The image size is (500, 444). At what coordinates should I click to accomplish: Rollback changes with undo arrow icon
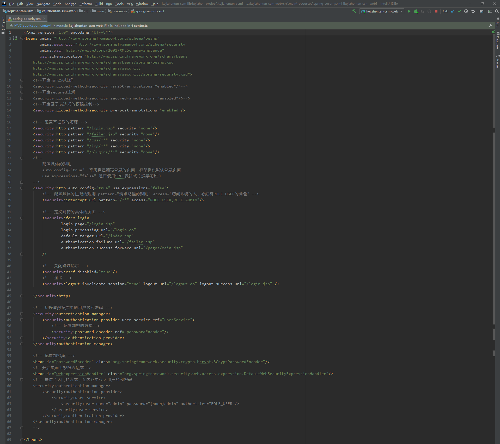tap(473, 11)
